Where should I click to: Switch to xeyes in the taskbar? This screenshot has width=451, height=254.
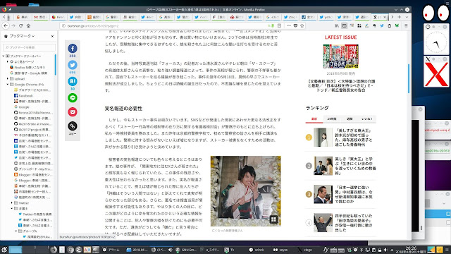280,250
